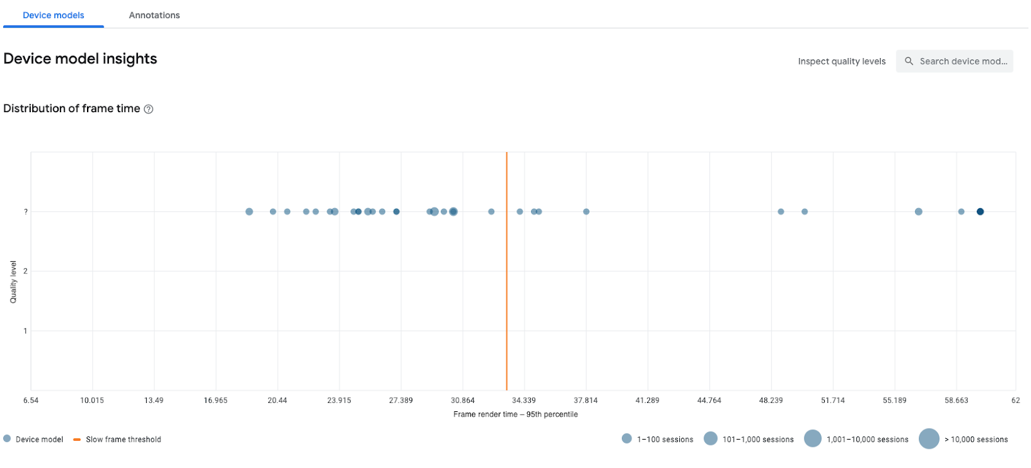Click the Quality level axis label
Image resolution: width=1031 pixels, height=468 pixels.
coord(13,282)
